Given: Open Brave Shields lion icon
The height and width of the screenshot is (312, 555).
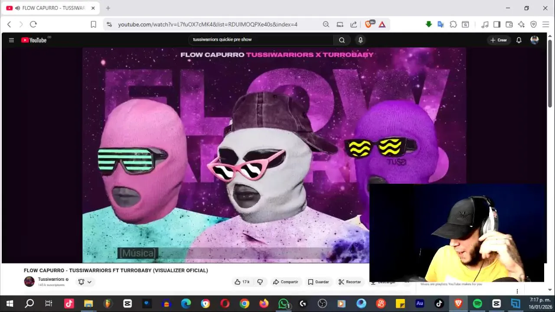Looking at the screenshot, I should (x=369, y=24).
